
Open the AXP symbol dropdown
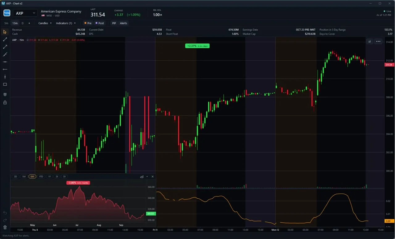25,13
